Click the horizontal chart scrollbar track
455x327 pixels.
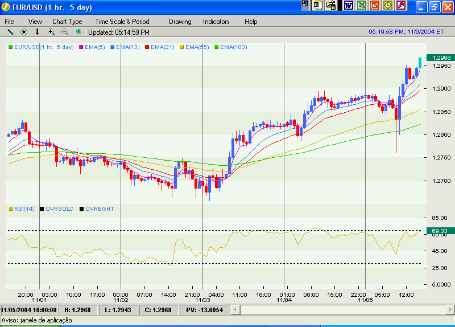click(341, 309)
